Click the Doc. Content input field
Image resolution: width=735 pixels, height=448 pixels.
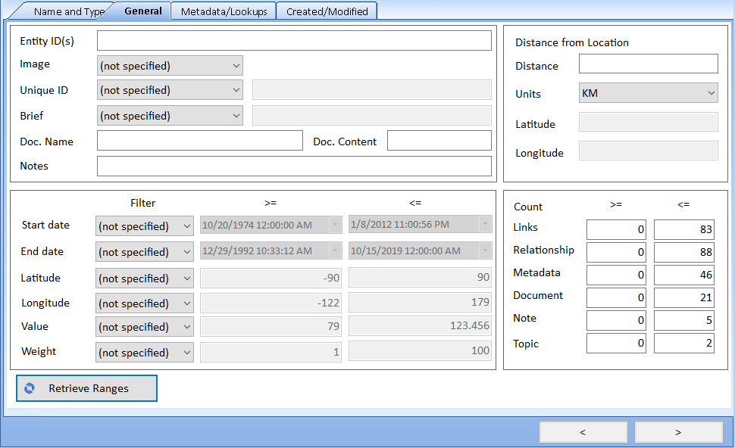pos(439,141)
